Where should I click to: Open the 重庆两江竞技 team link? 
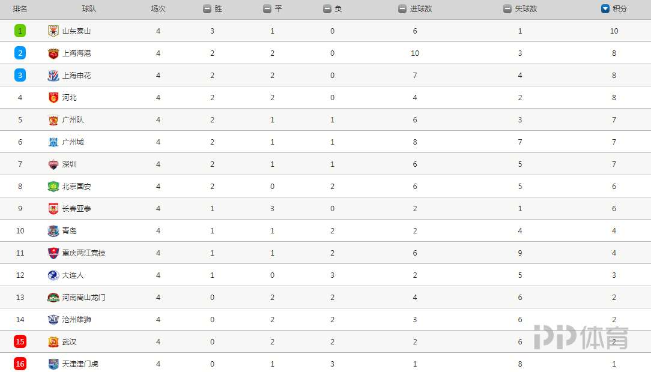83,253
